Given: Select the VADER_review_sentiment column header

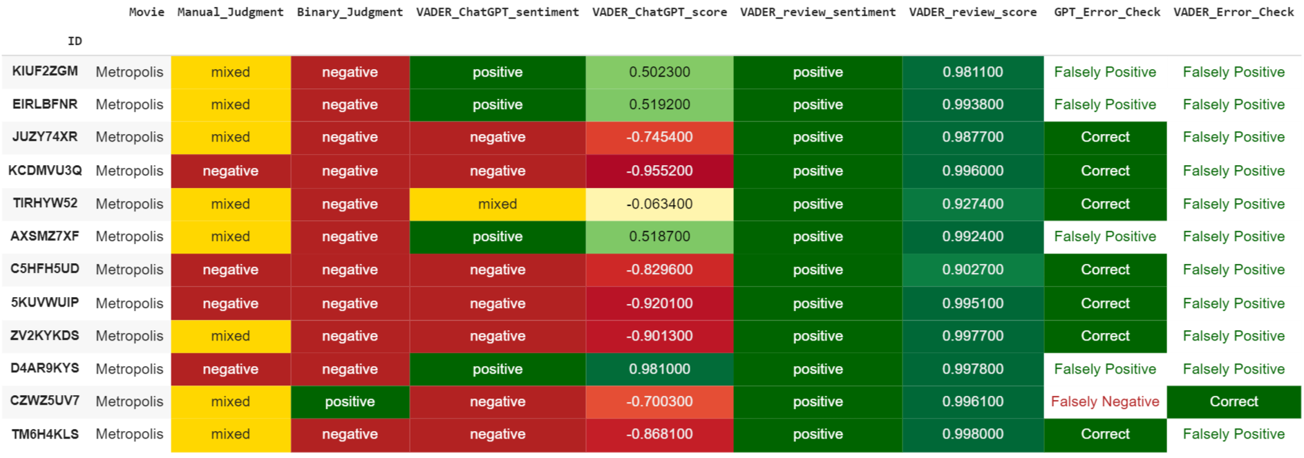Looking at the screenshot, I should pos(818,12).
